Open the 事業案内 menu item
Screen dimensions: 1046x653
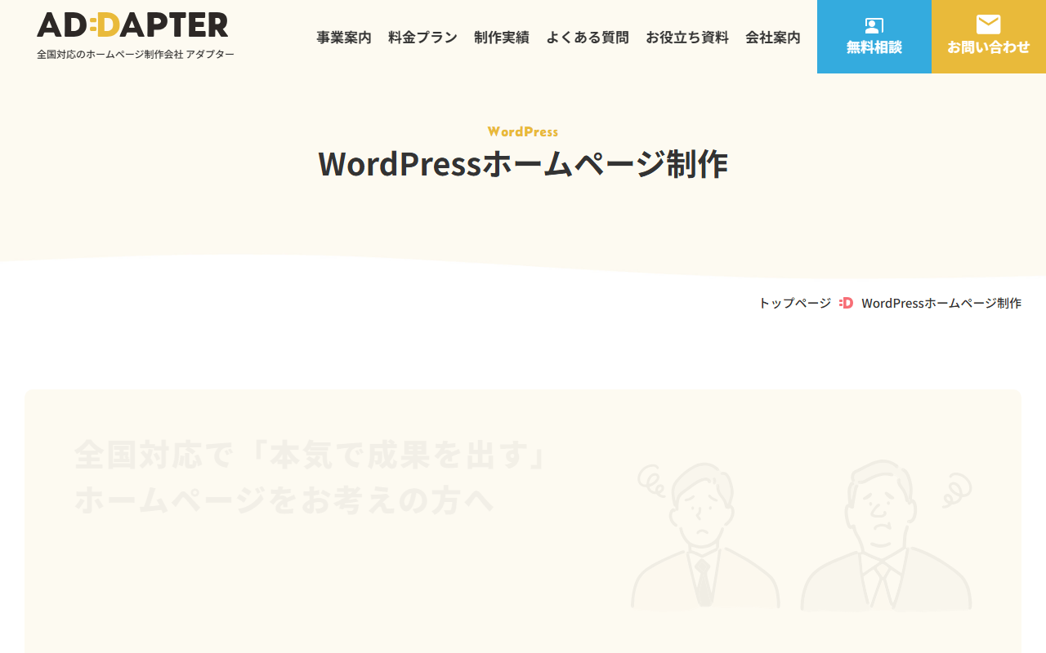pos(344,37)
